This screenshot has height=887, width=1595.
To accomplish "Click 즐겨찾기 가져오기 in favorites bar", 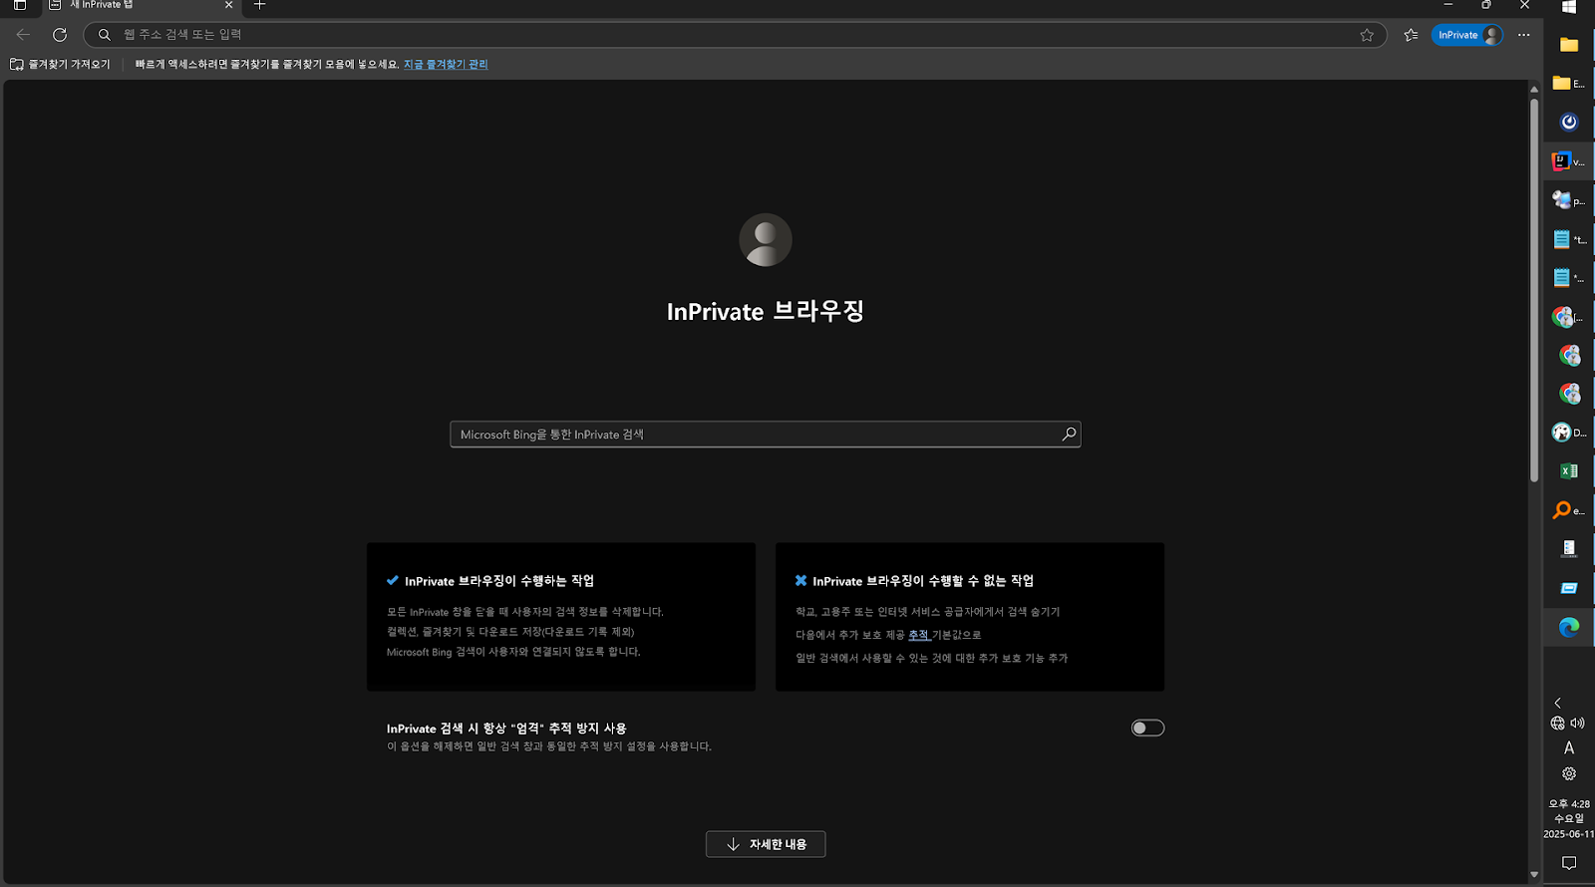I will click(x=60, y=64).
